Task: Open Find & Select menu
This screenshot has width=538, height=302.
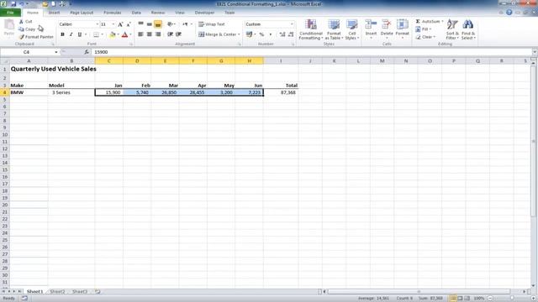Action: click(468, 29)
